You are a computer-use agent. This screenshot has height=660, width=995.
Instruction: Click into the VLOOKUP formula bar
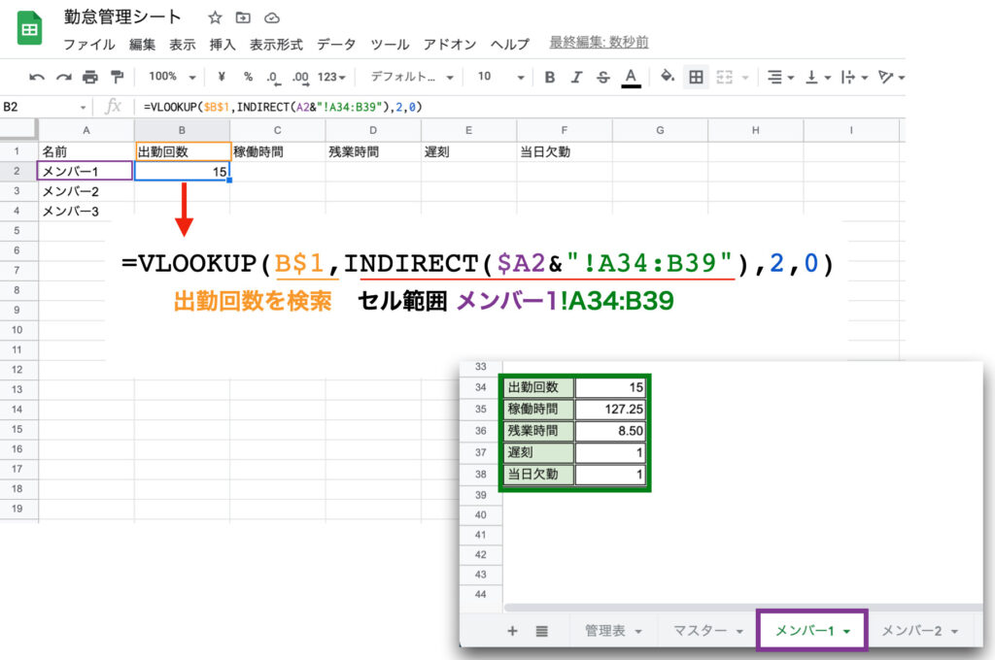tap(283, 107)
